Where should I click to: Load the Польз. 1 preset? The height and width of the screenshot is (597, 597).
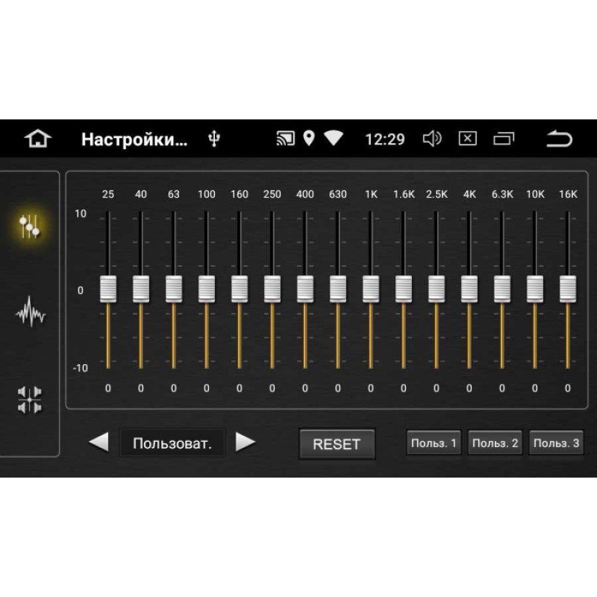(x=433, y=443)
